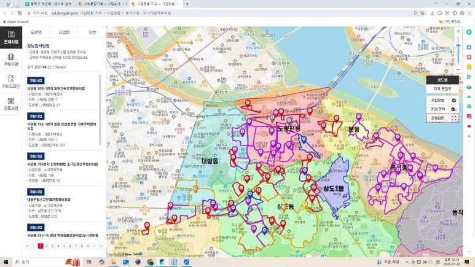475x267 pixels.
Task: Open the Windows Start menu
Action: coord(6,262)
